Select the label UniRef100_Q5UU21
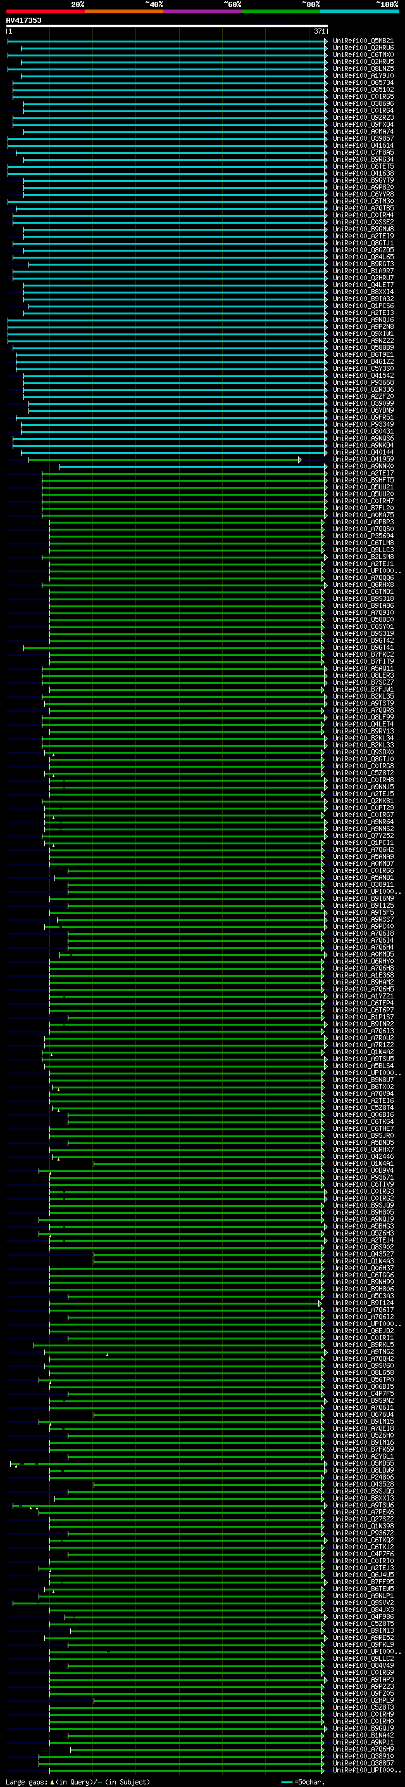 tap(363, 487)
